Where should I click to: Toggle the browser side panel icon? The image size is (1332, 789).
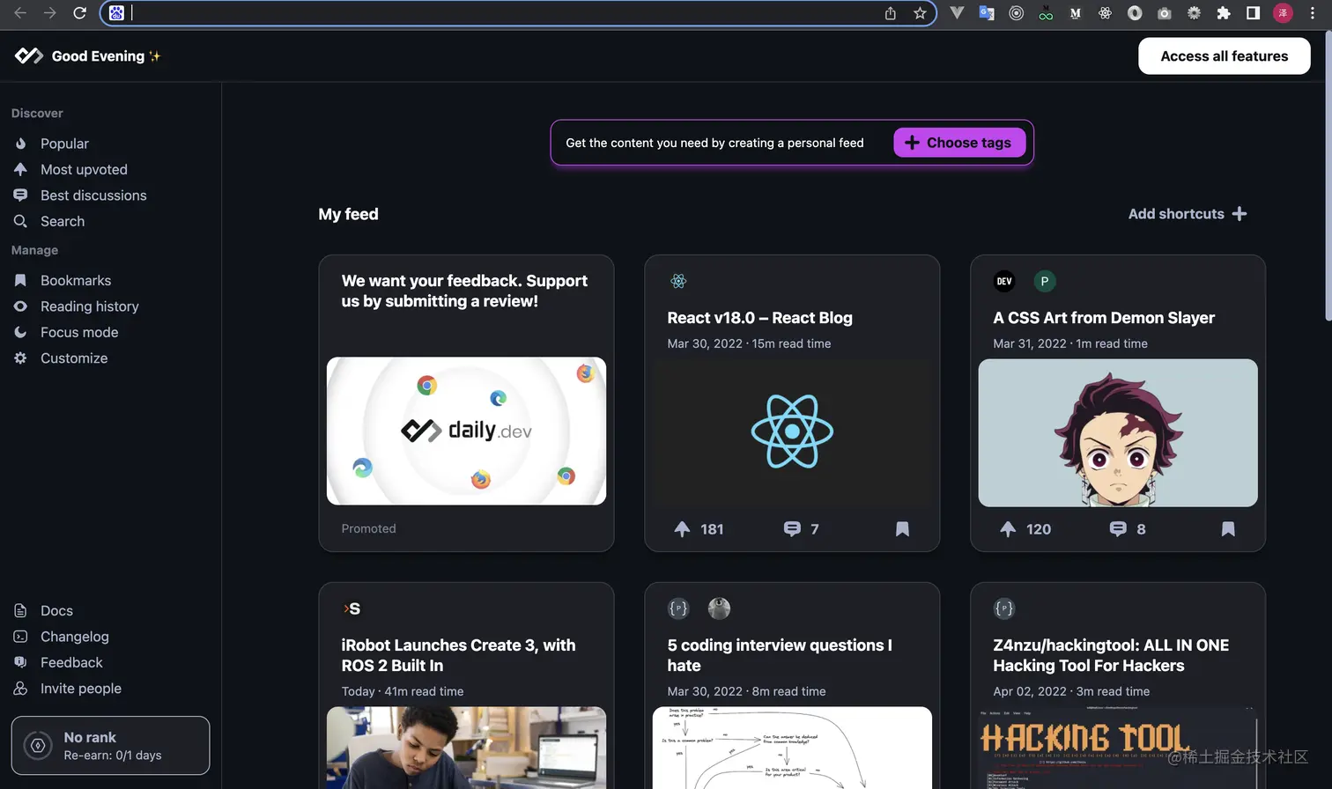pyautogui.click(x=1253, y=13)
